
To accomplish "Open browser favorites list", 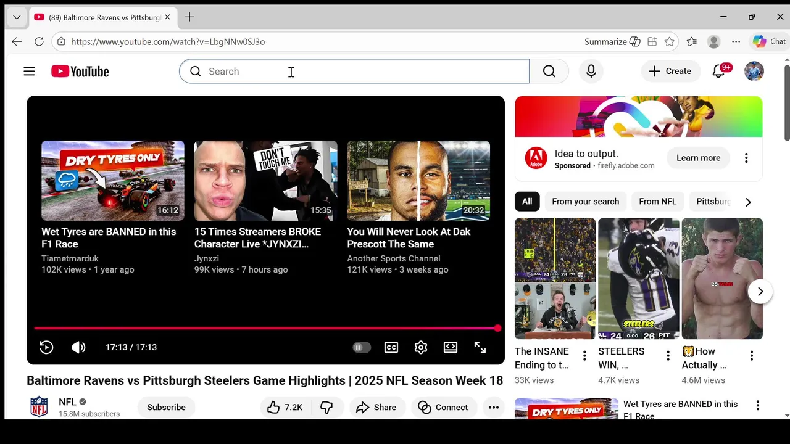I will click(692, 42).
